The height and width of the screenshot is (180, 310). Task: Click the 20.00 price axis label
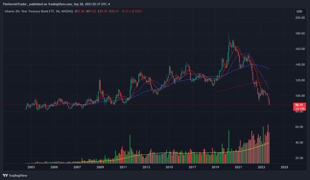[299, 158]
